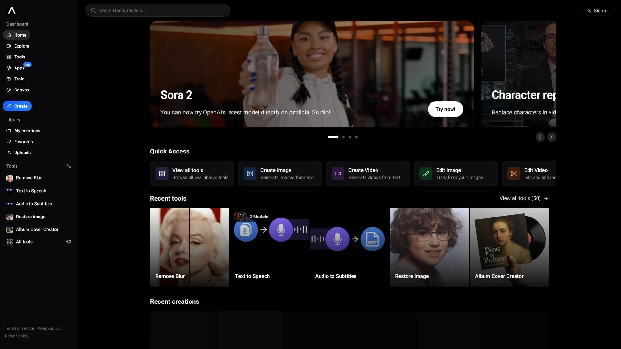
Task: Click the Create Image picture icon
Action: (250, 174)
